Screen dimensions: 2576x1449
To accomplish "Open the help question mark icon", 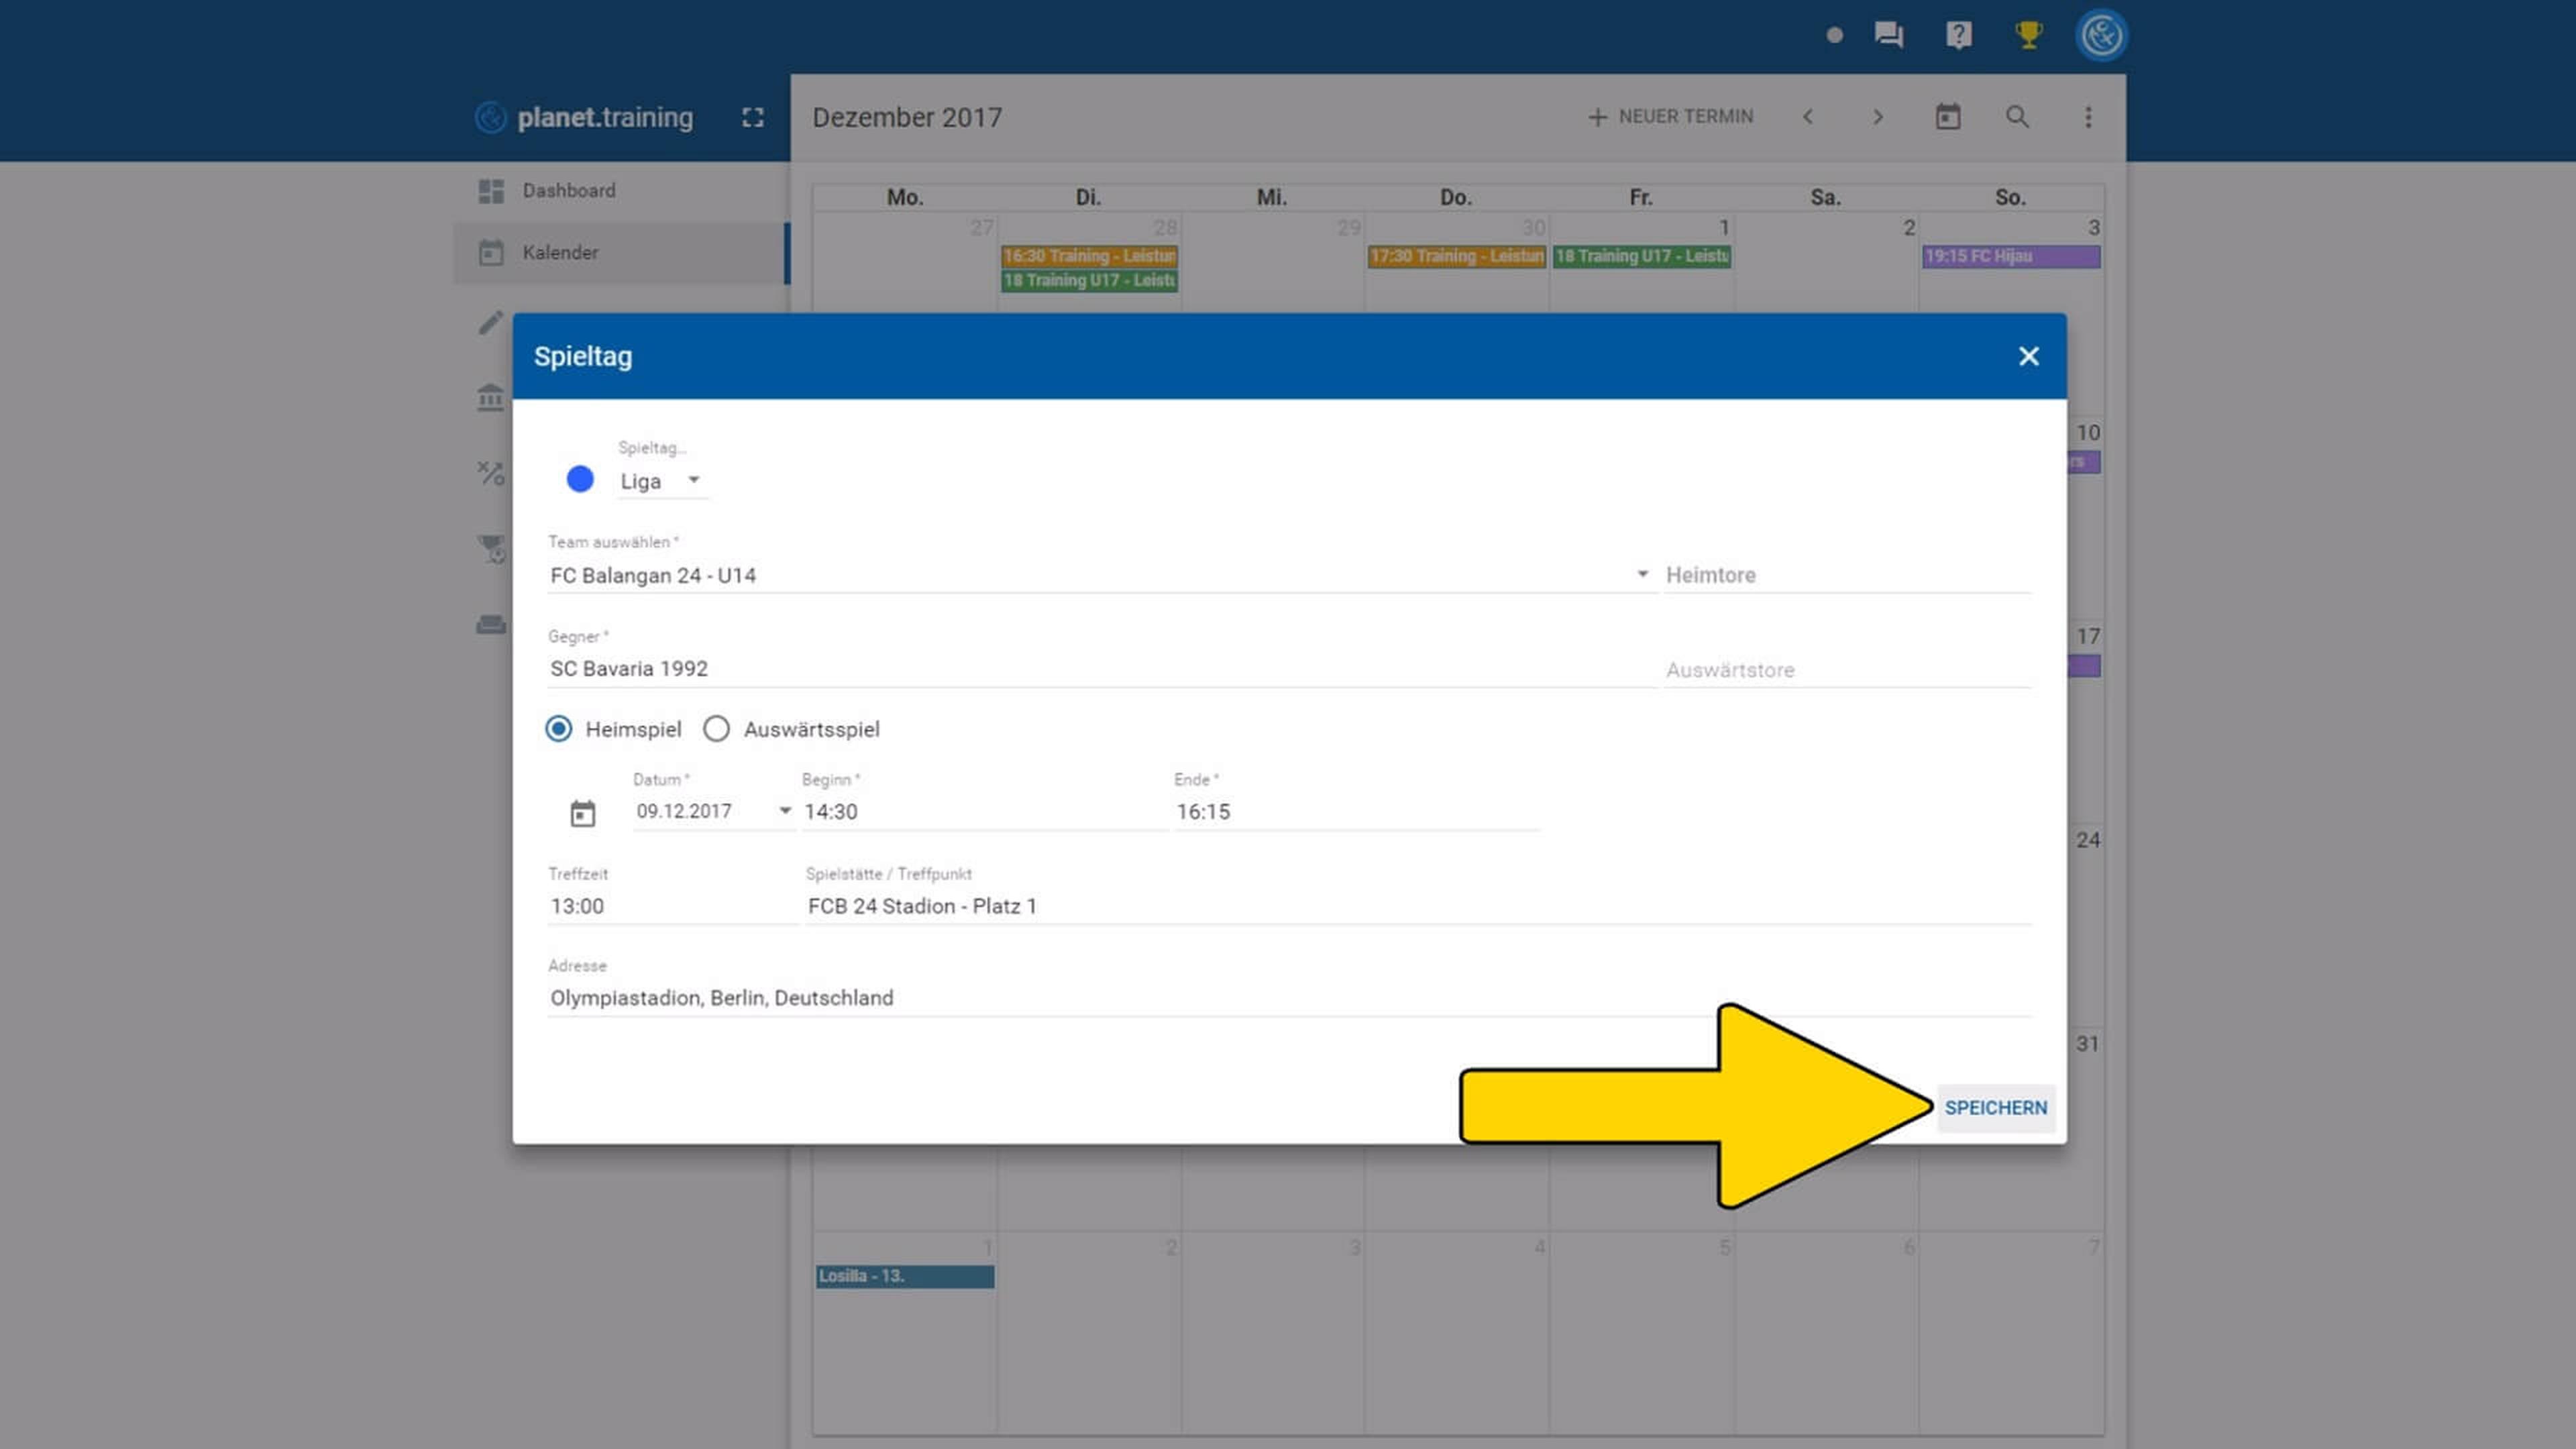I will [x=1958, y=35].
